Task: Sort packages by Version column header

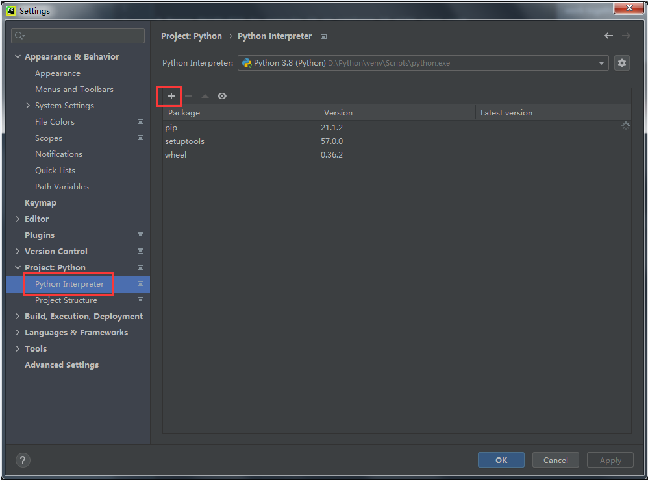Action: [x=338, y=113]
